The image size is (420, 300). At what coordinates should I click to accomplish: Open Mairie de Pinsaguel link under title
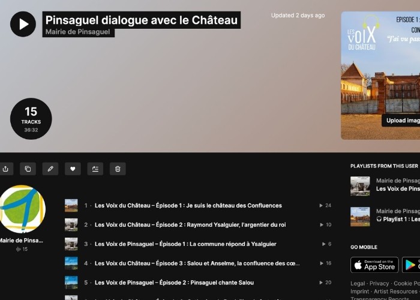click(77, 32)
